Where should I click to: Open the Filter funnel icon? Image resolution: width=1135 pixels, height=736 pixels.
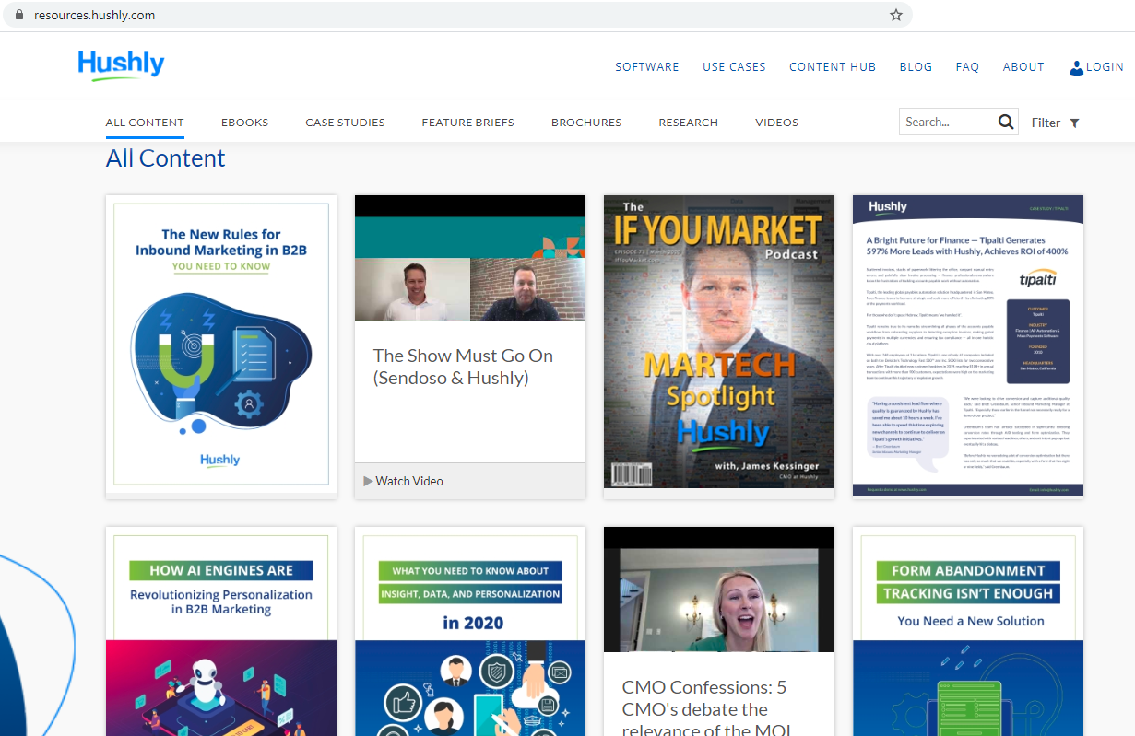point(1074,123)
